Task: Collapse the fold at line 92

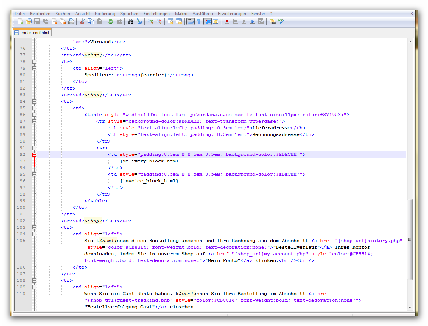Action: tap(34, 155)
